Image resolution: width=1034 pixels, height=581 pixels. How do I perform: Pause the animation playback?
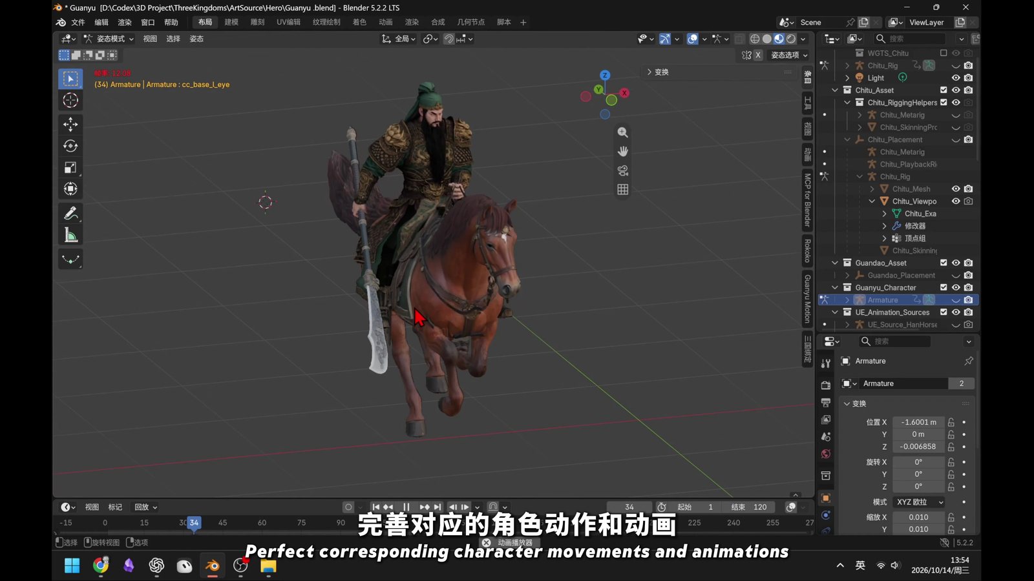pyautogui.click(x=406, y=507)
